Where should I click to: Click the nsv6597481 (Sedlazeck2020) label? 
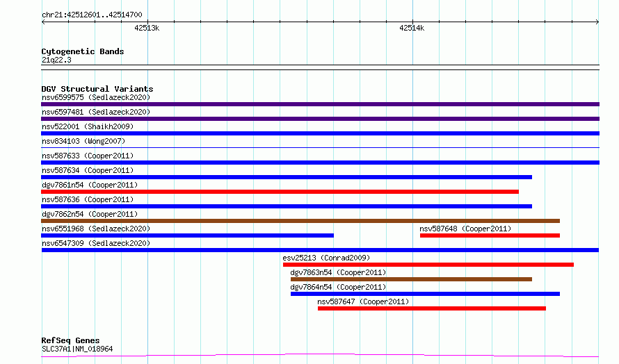coord(96,112)
